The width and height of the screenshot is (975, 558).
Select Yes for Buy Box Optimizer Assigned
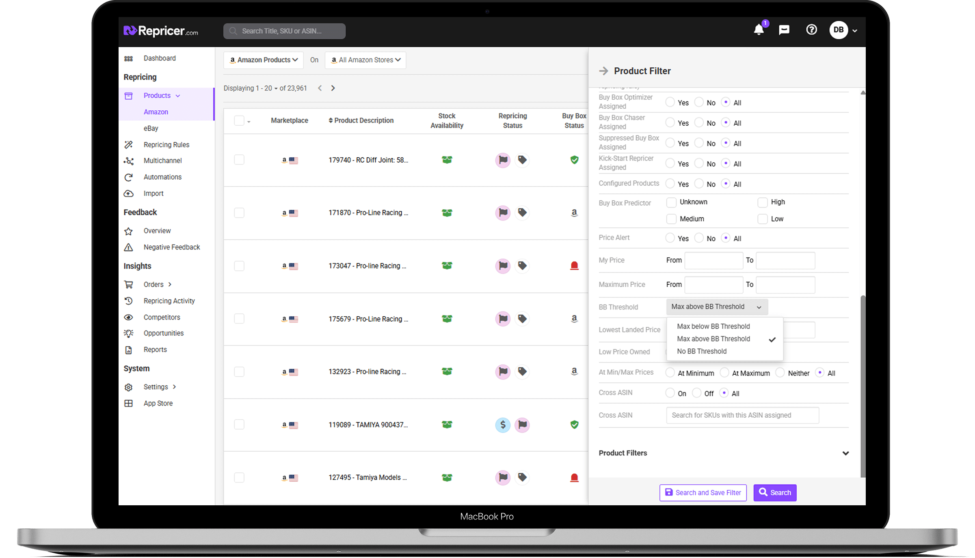[x=670, y=102]
